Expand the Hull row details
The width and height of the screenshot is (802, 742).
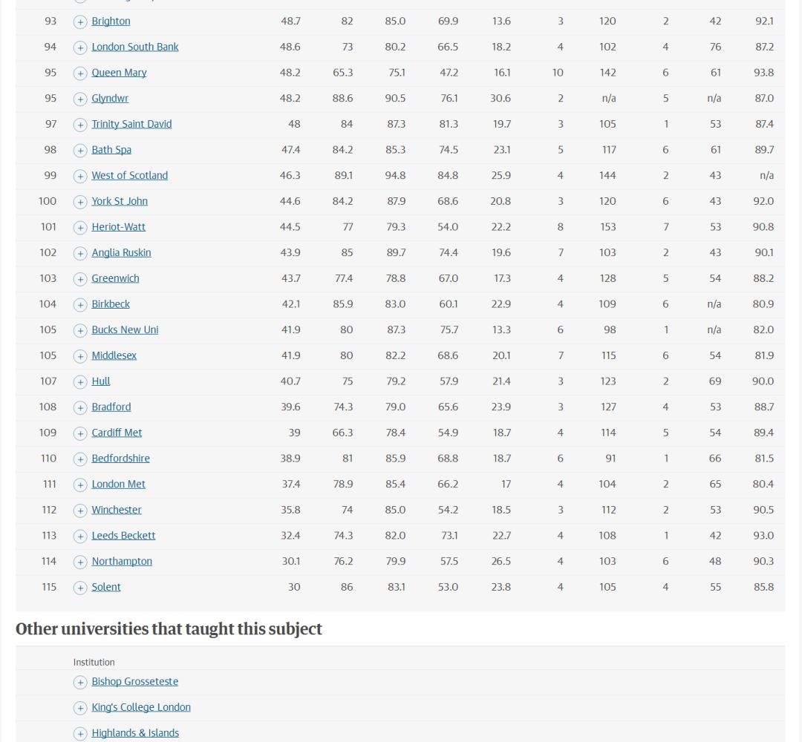(x=79, y=381)
